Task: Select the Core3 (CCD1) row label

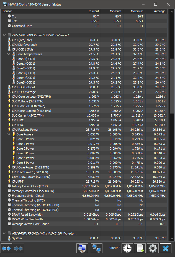Action: (x=26, y=73)
